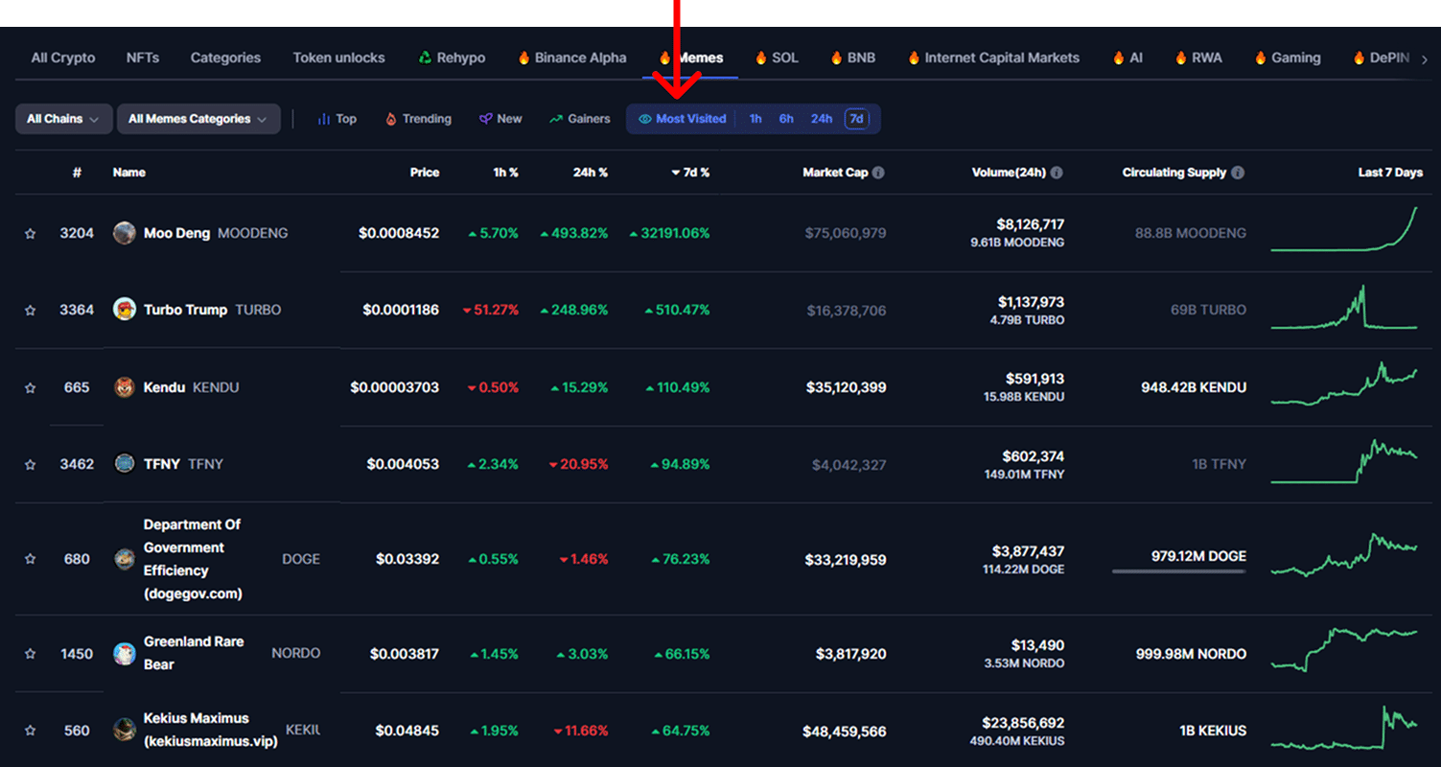This screenshot has width=1441, height=767.
Task: Open the All Chains dropdown
Action: [x=63, y=119]
